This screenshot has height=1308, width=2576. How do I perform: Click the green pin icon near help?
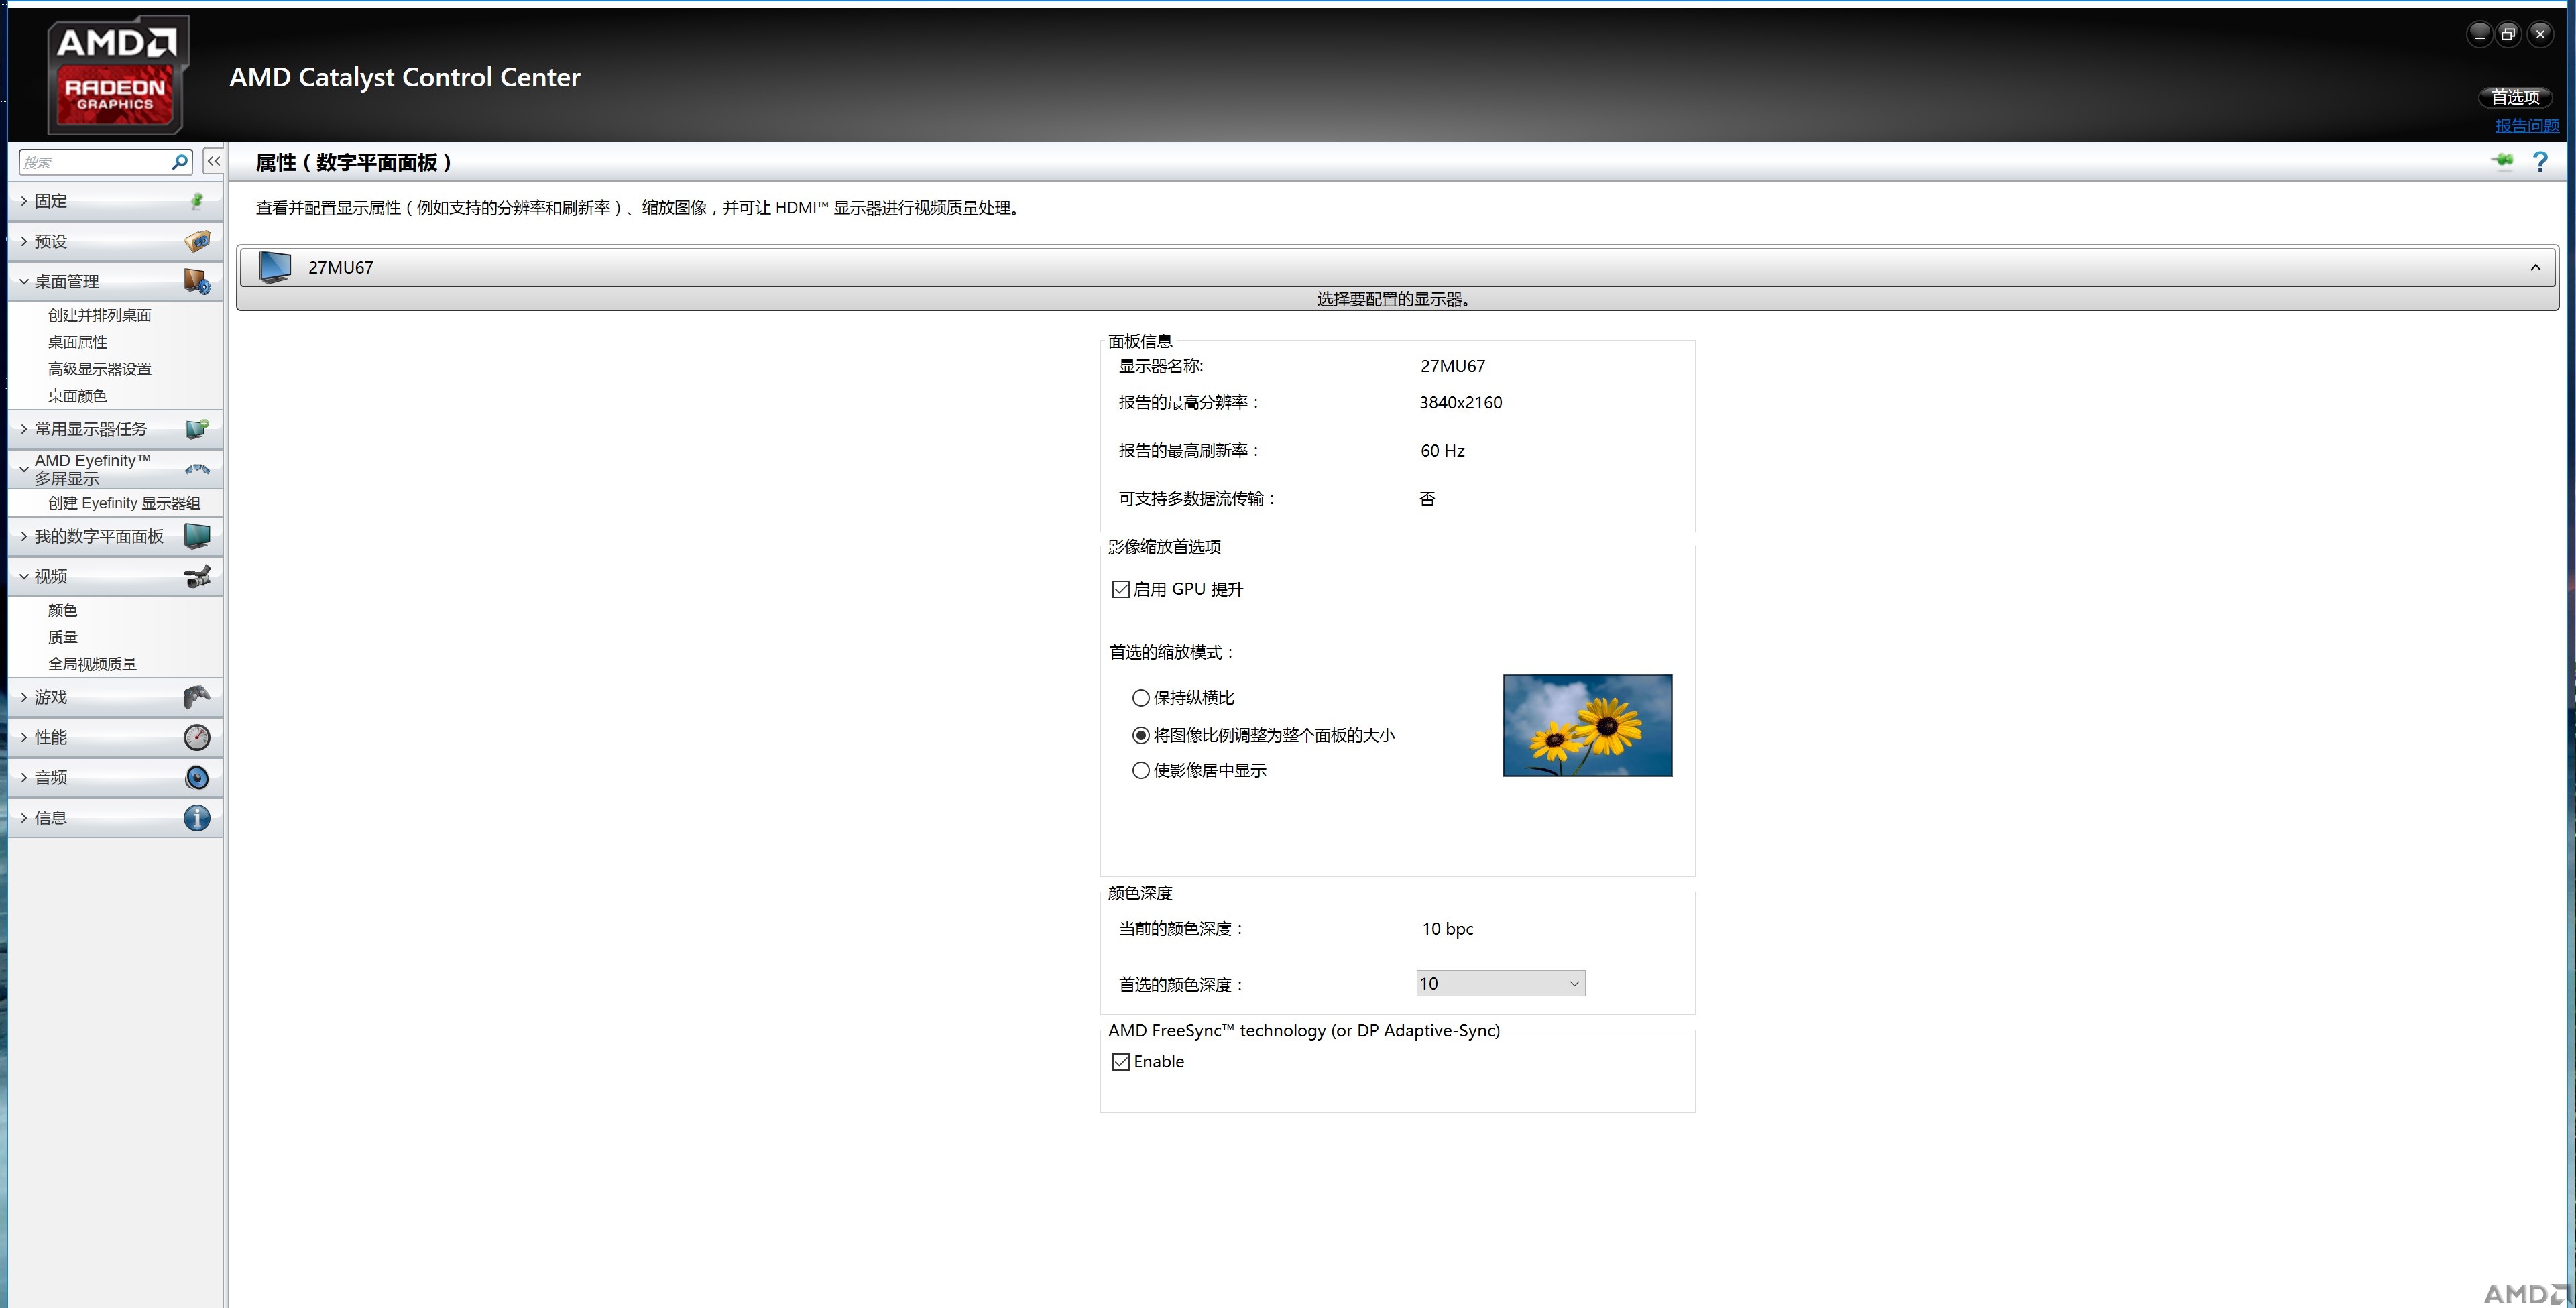point(2502,161)
